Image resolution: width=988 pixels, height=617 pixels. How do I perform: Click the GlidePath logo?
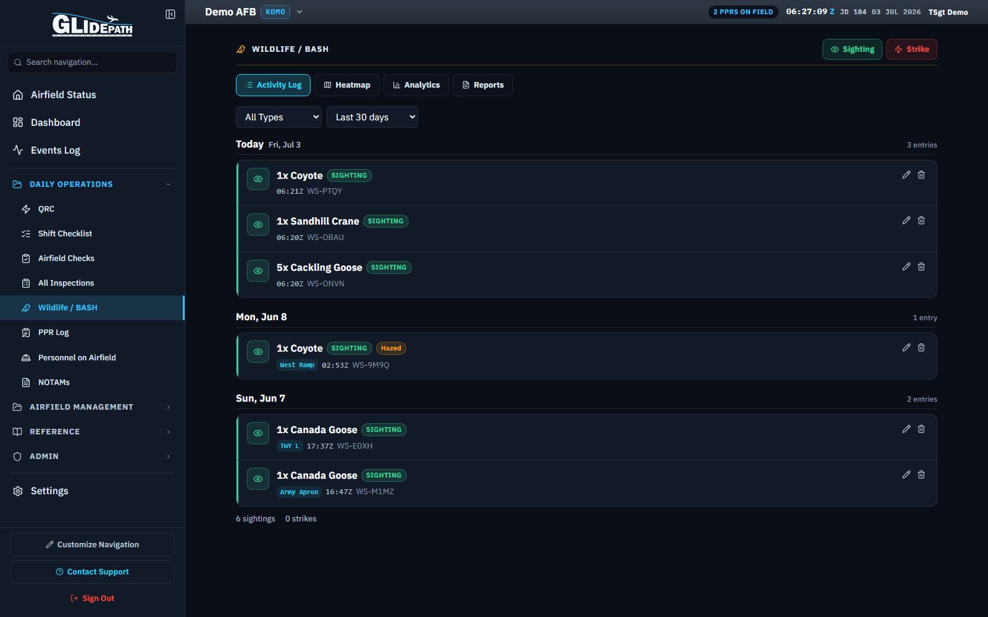click(92, 25)
